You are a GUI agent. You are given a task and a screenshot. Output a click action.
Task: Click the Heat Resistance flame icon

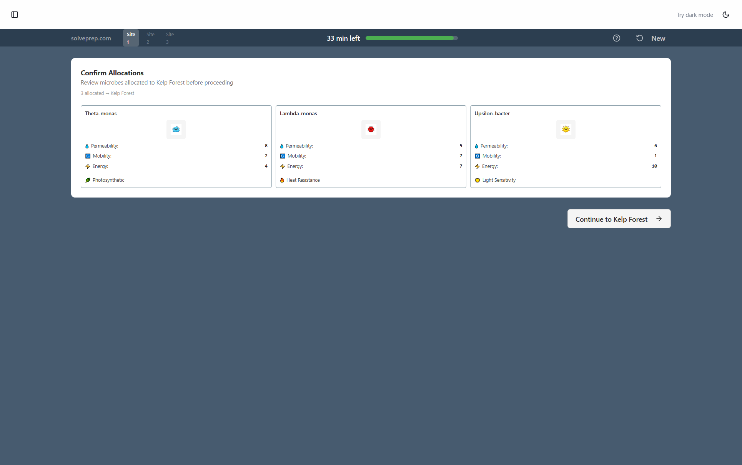282,180
